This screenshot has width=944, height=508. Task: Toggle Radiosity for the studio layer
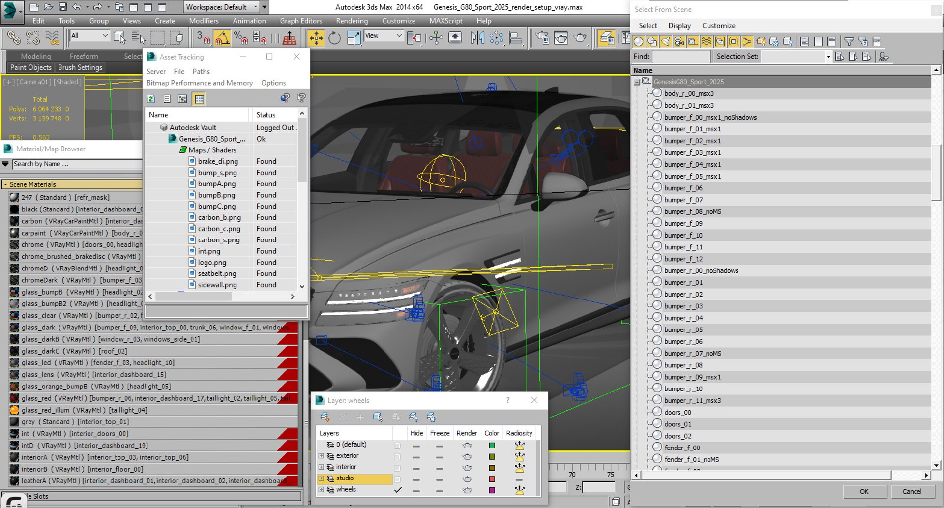click(x=519, y=479)
